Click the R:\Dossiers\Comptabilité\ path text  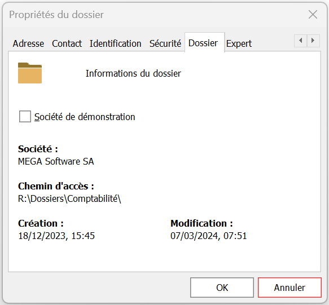(69, 198)
